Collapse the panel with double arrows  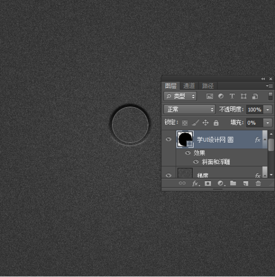(x=263, y=79)
